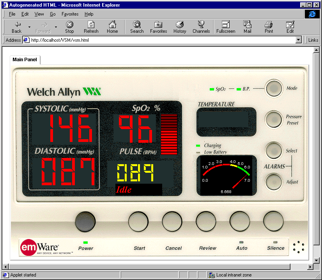Toggle the monitor Power button
Image resolution: width=322 pixels, height=280 pixels.
[85, 222]
